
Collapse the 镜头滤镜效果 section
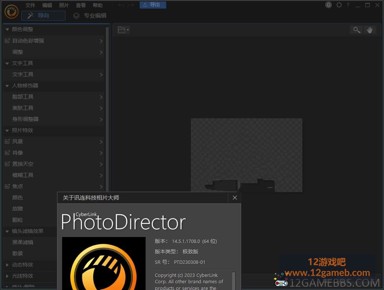pos(7,231)
